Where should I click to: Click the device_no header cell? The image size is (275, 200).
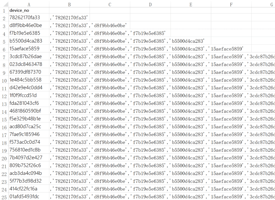click(x=29, y=10)
